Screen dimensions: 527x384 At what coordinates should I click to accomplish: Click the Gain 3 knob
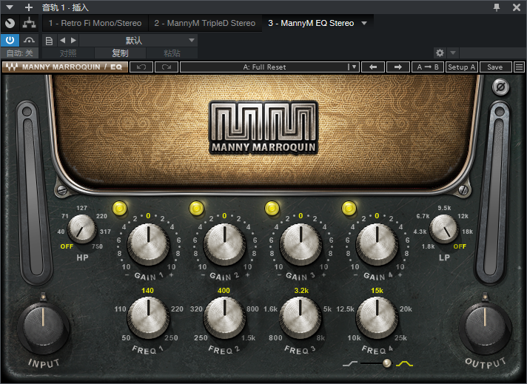(x=301, y=244)
